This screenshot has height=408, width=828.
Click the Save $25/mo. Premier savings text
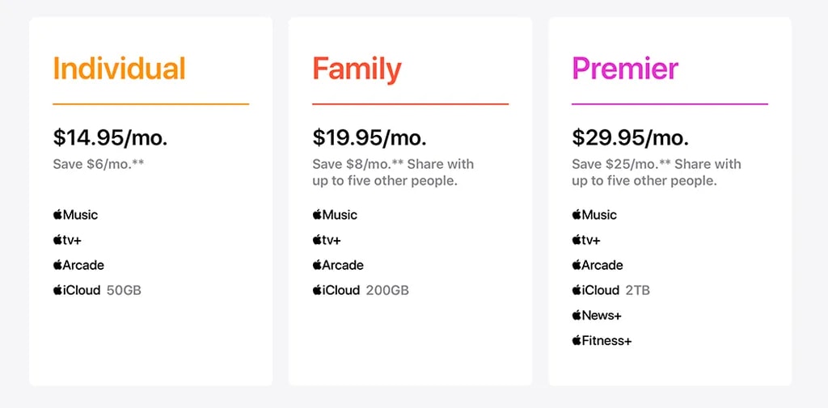coord(615,164)
